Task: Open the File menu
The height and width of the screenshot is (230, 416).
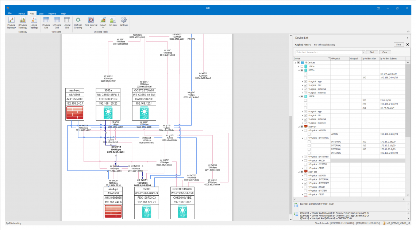Action: [10, 13]
